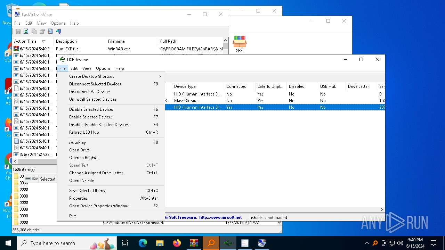The image size is (445, 250).
Task: Click Exit icon in LastActivityView toolbar
Action: pos(58,31)
